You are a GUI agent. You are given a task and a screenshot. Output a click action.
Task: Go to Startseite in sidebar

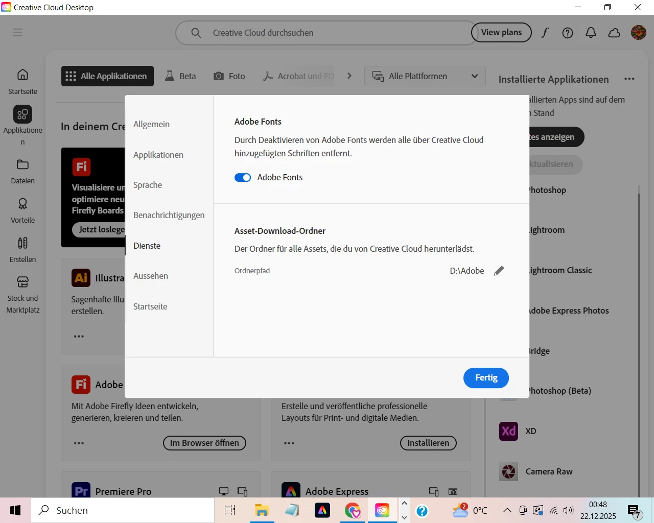[22, 82]
